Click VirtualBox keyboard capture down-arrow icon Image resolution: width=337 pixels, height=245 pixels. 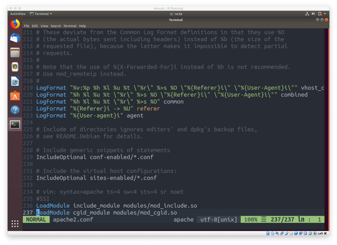315,233
